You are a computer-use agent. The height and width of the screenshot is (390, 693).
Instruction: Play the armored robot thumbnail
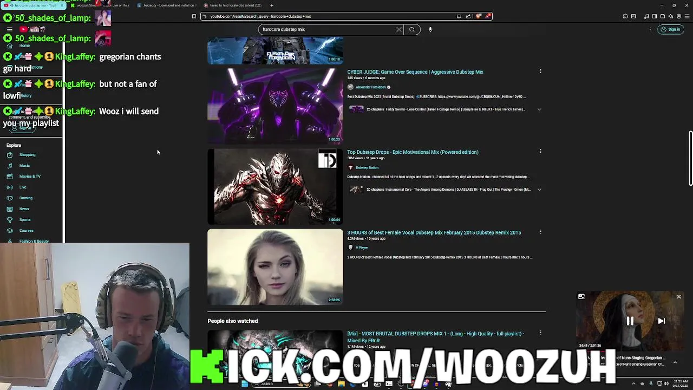coord(275,186)
